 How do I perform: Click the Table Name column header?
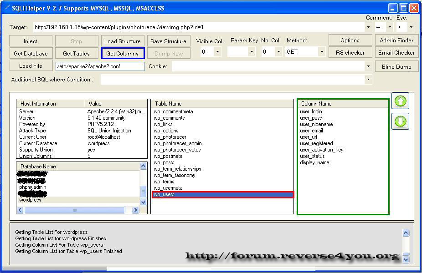point(222,104)
